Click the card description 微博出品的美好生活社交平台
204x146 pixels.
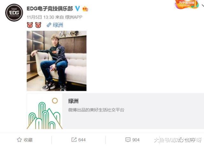pos(96,110)
